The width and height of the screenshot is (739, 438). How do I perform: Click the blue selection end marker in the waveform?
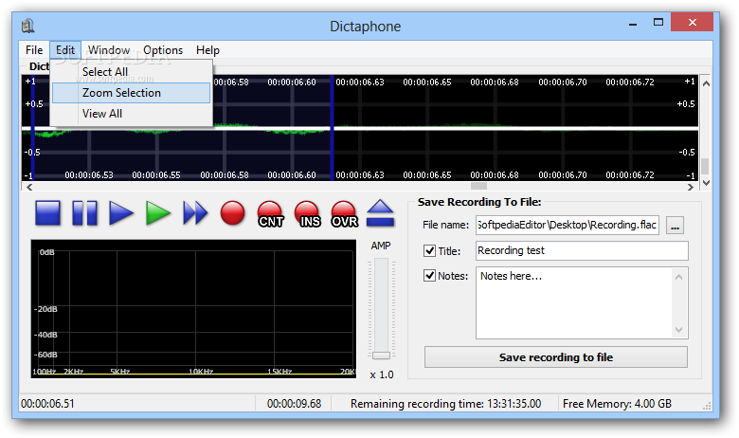click(332, 128)
